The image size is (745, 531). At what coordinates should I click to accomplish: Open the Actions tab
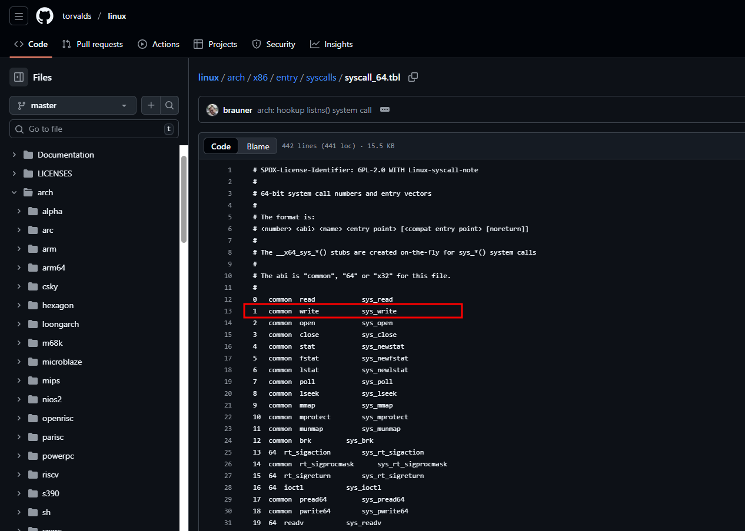(158, 44)
